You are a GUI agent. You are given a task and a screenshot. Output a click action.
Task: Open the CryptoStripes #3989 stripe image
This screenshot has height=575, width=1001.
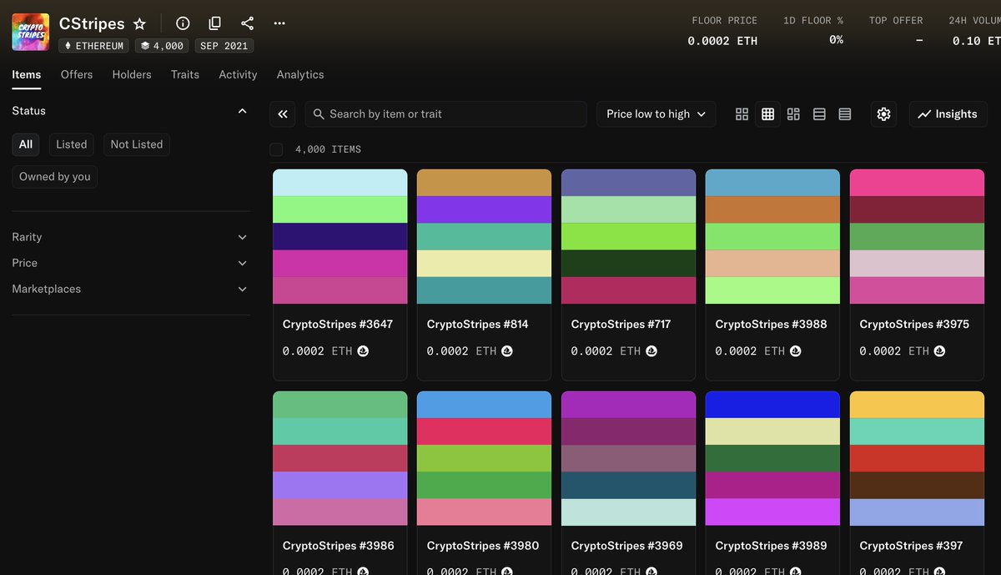[x=773, y=458]
